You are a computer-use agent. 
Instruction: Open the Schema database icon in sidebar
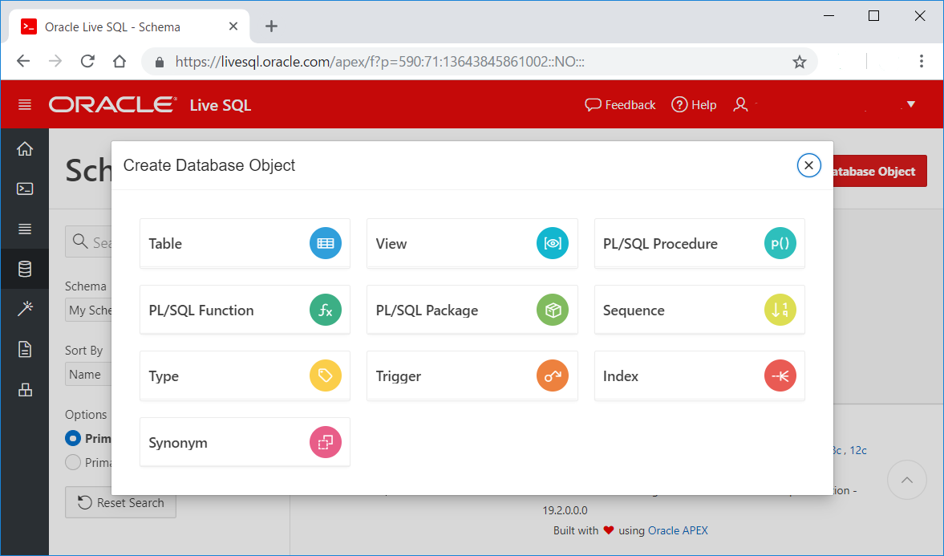(25, 268)
